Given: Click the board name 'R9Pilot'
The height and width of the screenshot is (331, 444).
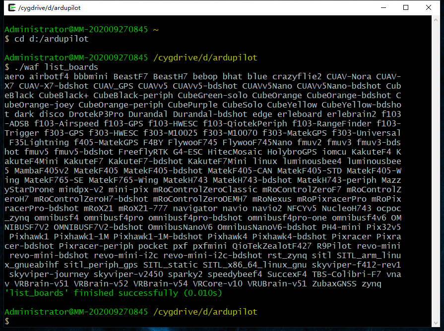Looking at the screenshot, I should 334,246.
